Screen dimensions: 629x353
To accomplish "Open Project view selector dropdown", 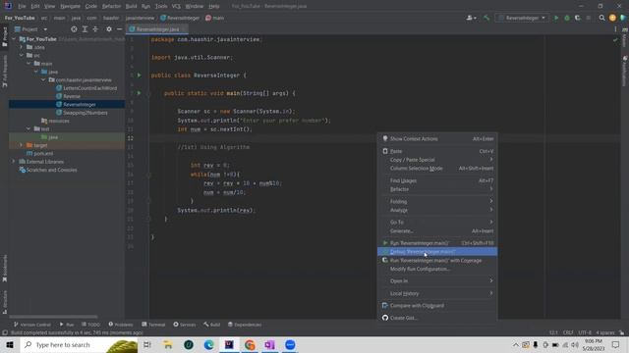I will (x=30, y=29).
